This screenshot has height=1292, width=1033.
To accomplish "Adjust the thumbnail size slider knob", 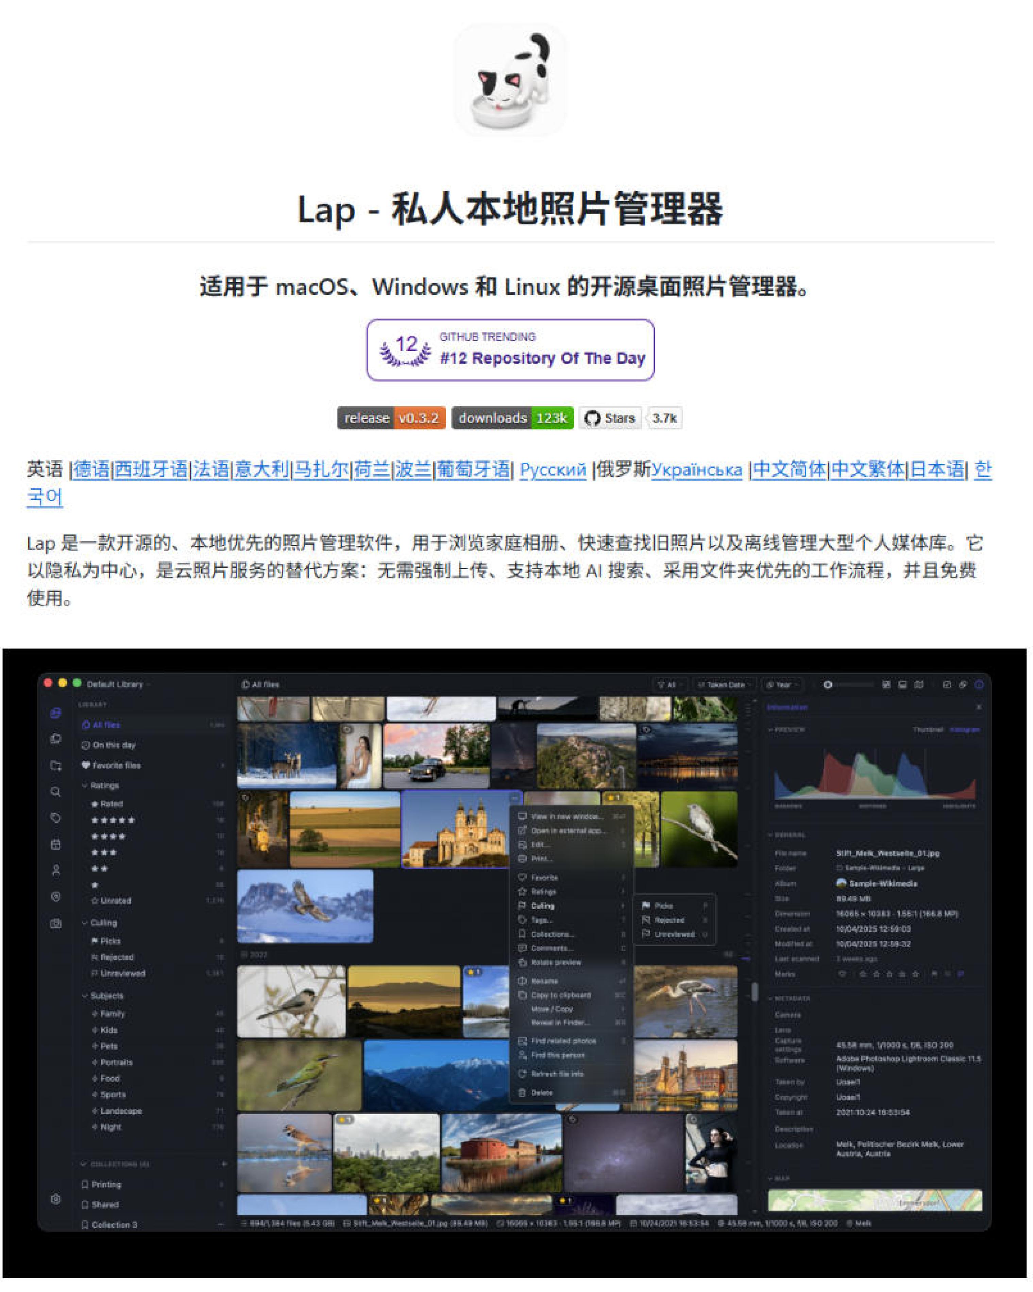I will pyautogui.click(x=828, y=684).
